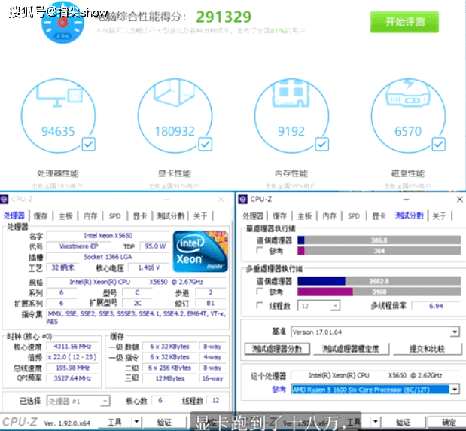Switch to 缓存 tab in left CPU-Z window

coord(41,216)
